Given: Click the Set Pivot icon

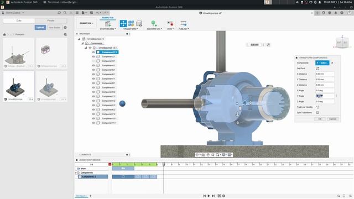Looking at the screenshot, I should (x=317, y=69).
